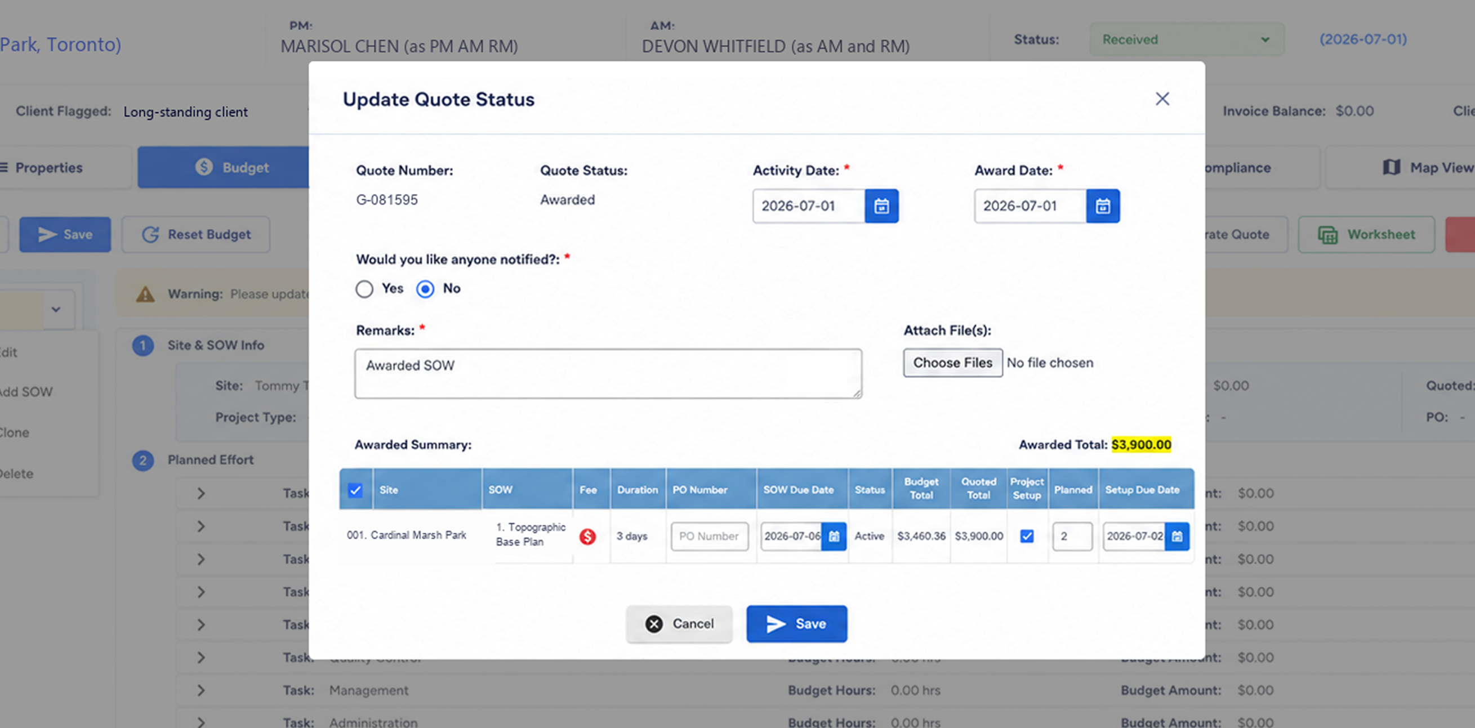Image resolution: width=1475 pixels, height=728 pixels.
Task: Click Save in the dialog
Action: point(796,624)
